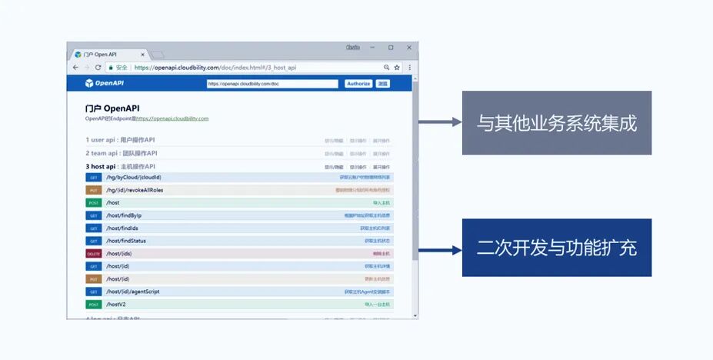Click the scrollbar up arrow at top
The image size is (713, 360).
coord(415,78)
